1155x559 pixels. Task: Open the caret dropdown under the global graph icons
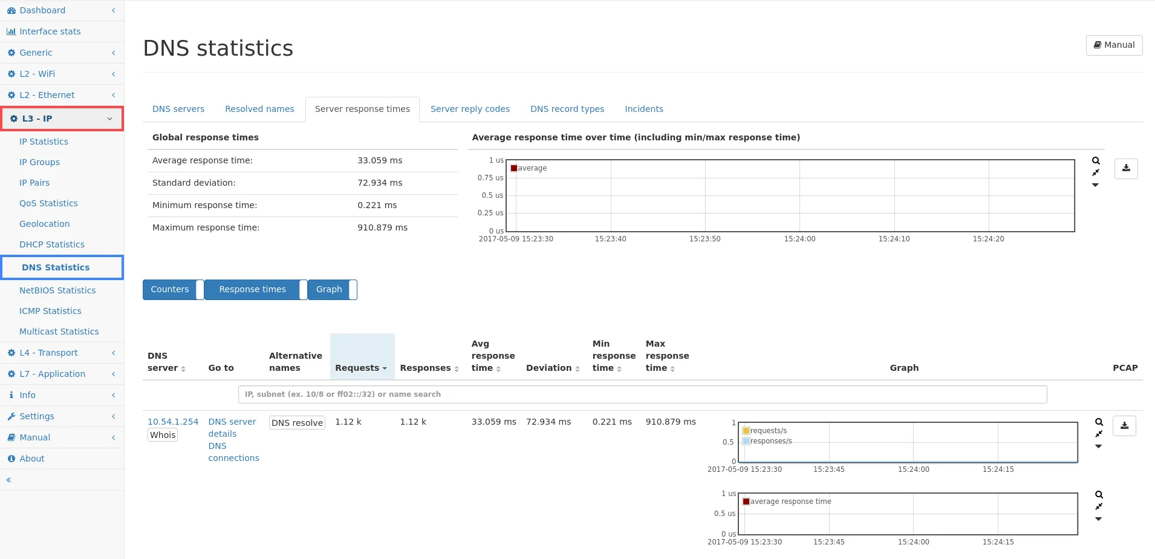(1095, 185)
